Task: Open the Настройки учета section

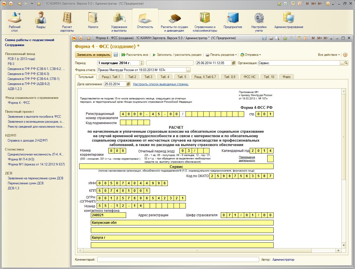Action: click(259, 22)
